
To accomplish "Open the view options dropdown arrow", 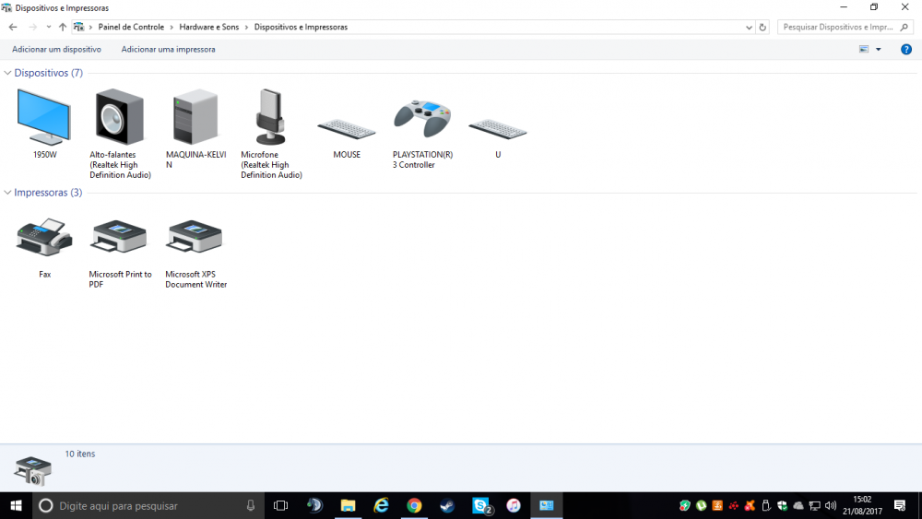I will [879, 50].
